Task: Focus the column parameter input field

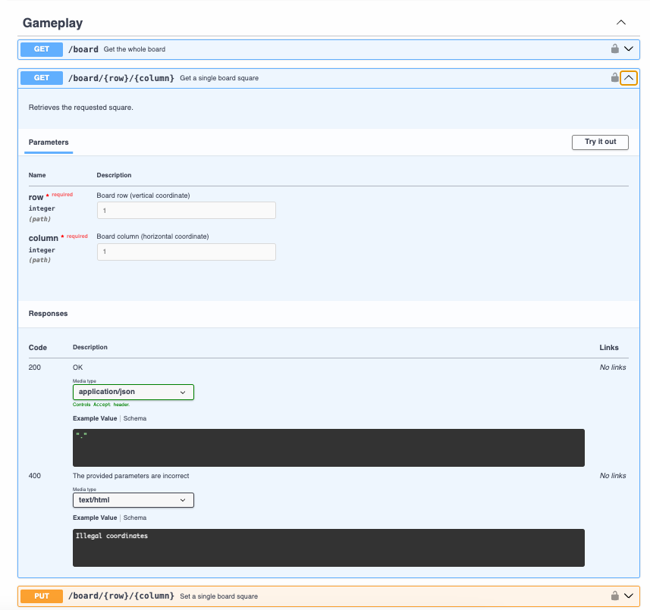Action: (186, 252)
